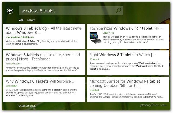Click snippet starting 'Microsoft's been pushing tablet computers'
The height and width of the screenshot is (113, 173).
(43, 69)
